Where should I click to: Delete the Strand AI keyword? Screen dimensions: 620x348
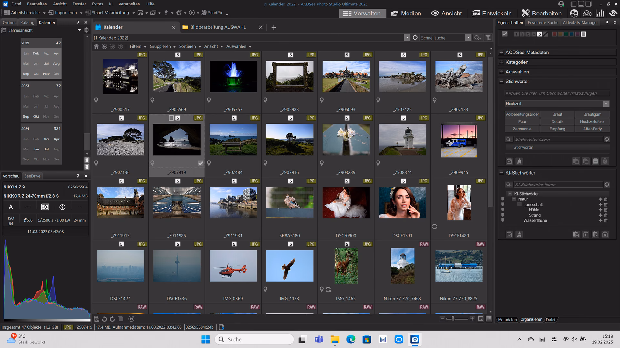coord(606,215)
